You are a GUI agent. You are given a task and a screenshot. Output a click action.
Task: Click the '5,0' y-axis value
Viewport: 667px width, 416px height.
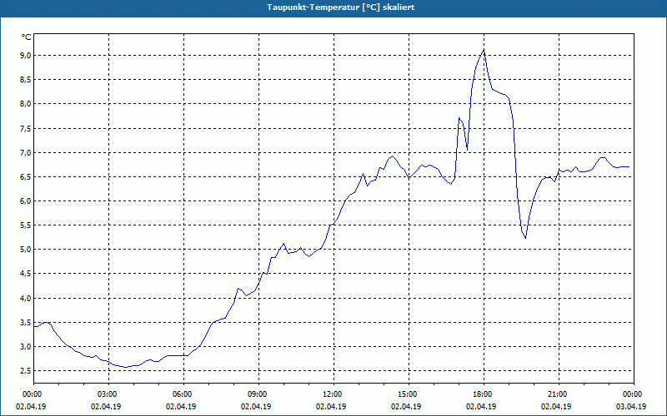(x=25, y=250)
